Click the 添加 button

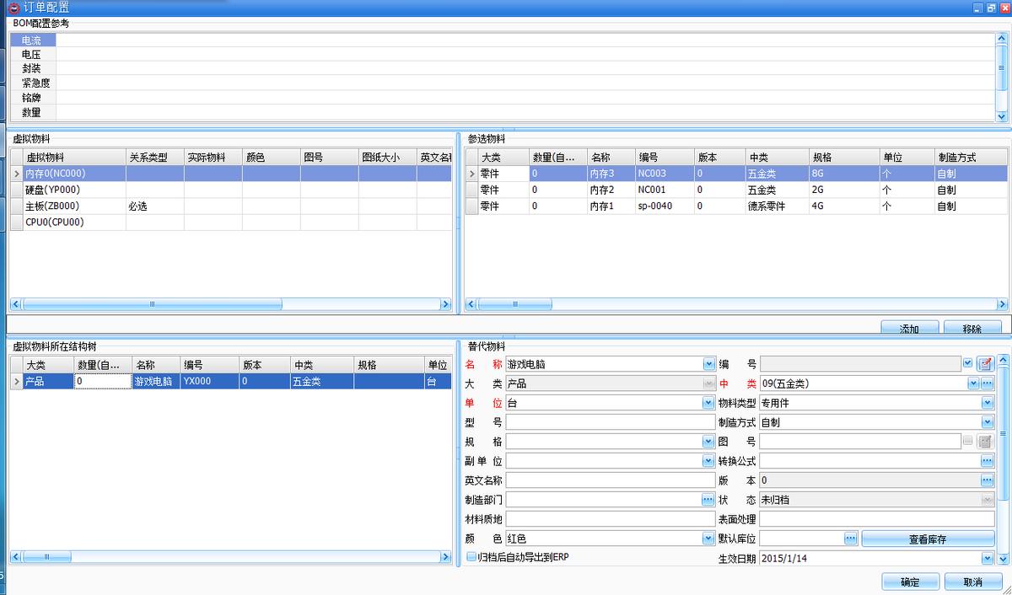point(909,329)
